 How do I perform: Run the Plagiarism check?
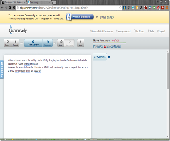[x=47, y=43]
